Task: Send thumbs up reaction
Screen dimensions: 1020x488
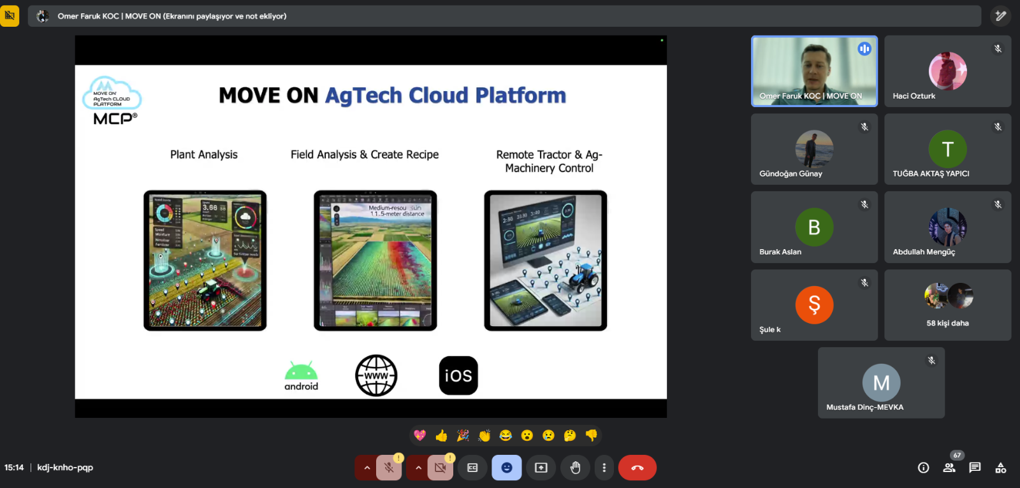Action: click(441, 435)
